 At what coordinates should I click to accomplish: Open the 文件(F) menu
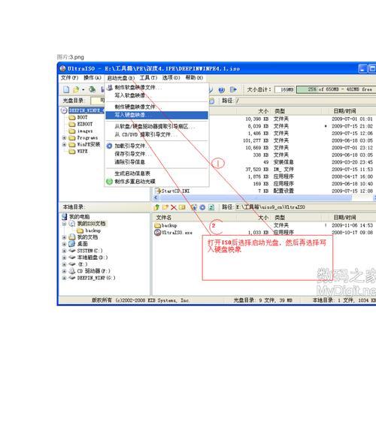(69, 78)
